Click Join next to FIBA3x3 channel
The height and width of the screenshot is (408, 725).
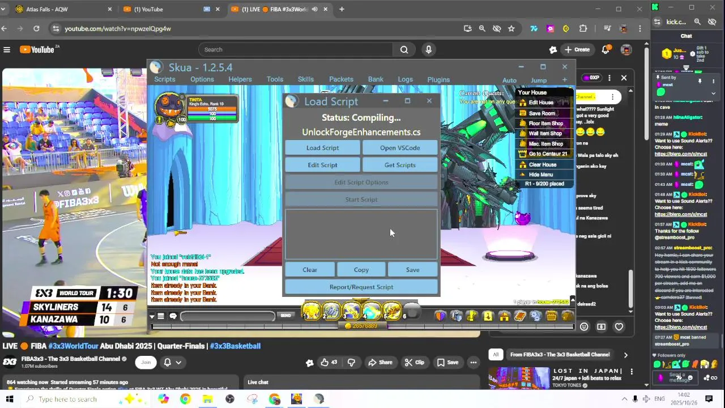(x=146, y=362)
